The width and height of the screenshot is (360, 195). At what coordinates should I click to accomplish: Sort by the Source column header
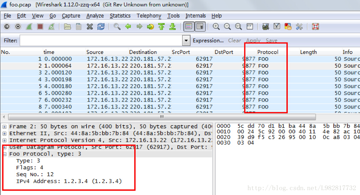[x=107, y=52]
